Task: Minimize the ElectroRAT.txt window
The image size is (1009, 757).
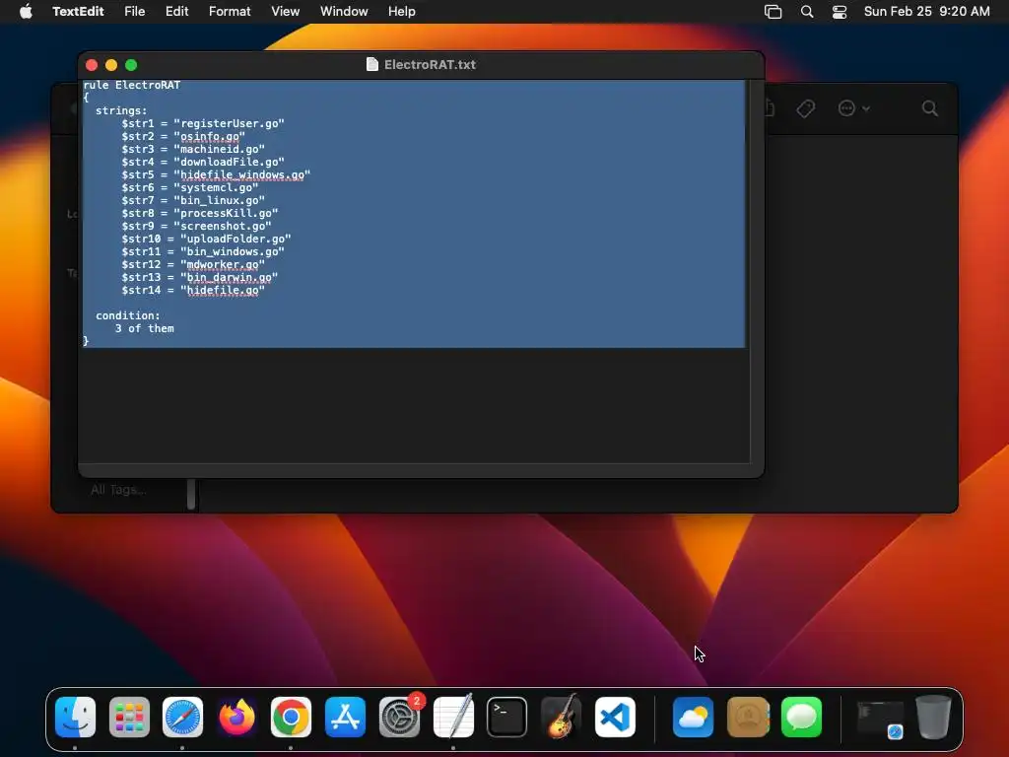Action: point(111,65)
